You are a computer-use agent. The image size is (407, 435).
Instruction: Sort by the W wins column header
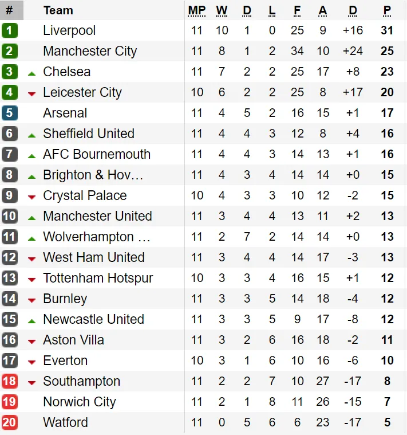point(222,10)
